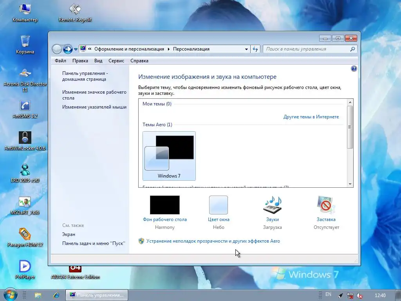The width and height of the screenshot is (401, 301).
Task: Select the AIDA64 Extreme Edition icon
Action: click(75, 273)
